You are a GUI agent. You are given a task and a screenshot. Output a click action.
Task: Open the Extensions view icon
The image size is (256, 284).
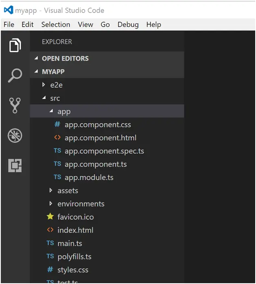[x=15, y=166]
